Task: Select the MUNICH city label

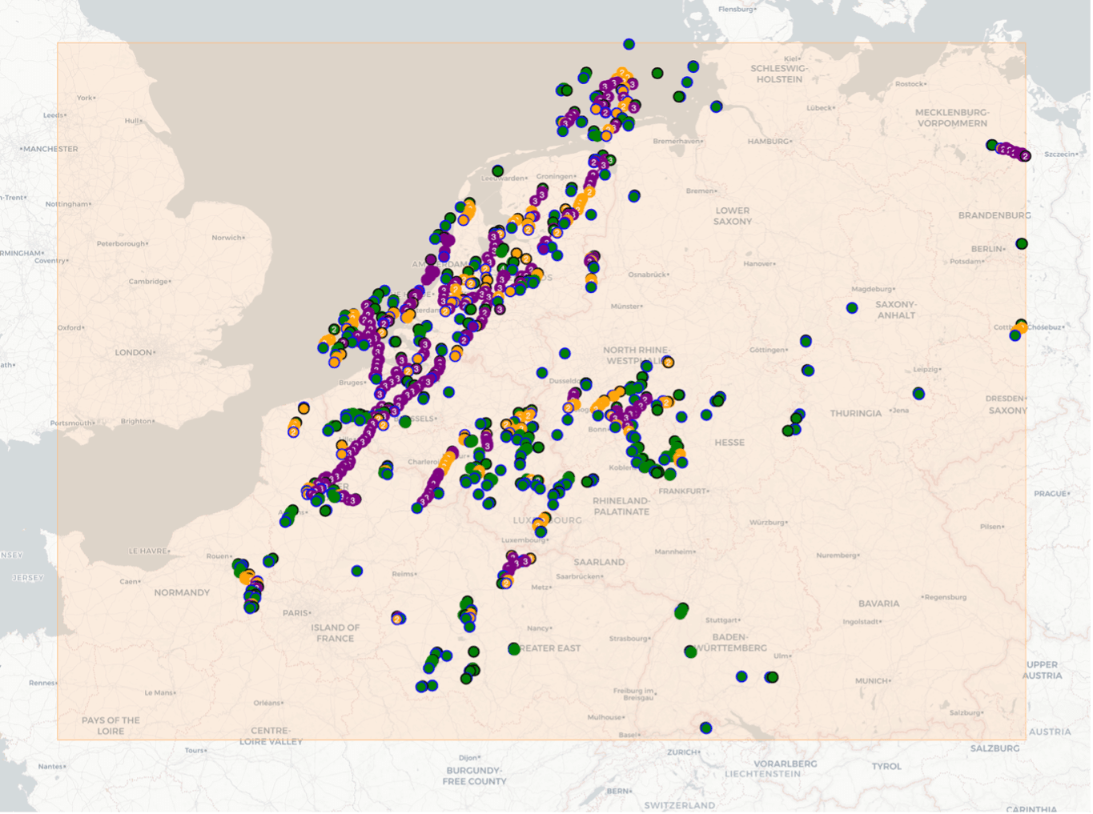Action: [873, 681]
